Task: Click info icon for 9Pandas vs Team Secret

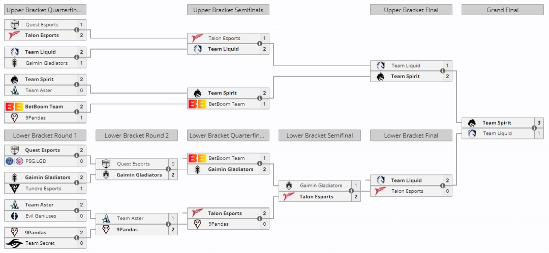Action: click(76, 238)
